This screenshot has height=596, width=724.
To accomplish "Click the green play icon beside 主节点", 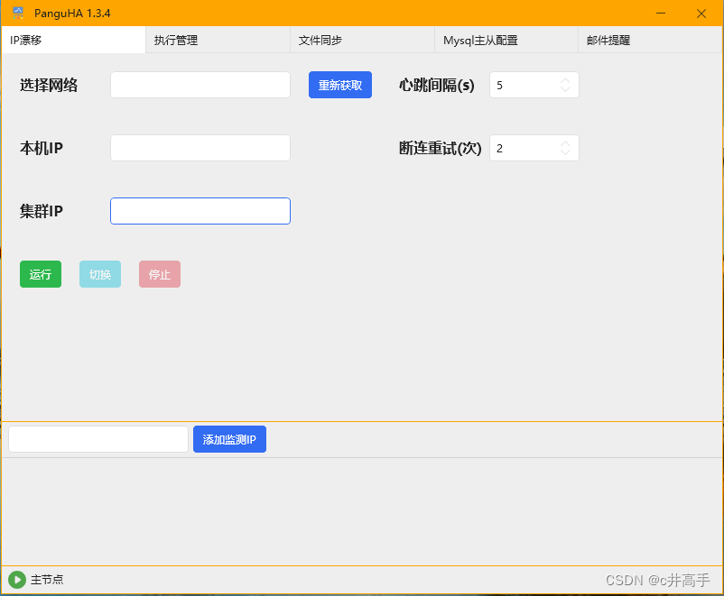I will [15, 580].
